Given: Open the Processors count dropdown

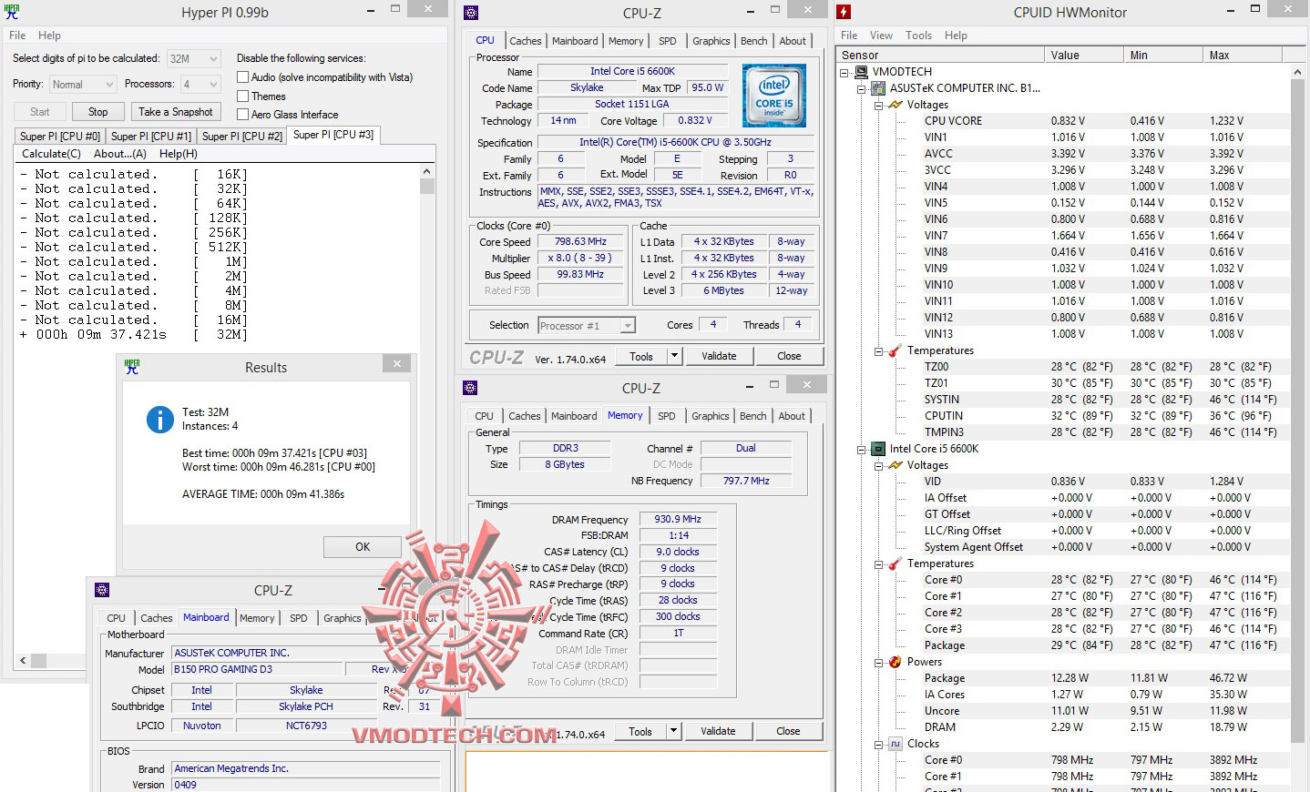Looking at the screenshot, I should click(200, 84).
